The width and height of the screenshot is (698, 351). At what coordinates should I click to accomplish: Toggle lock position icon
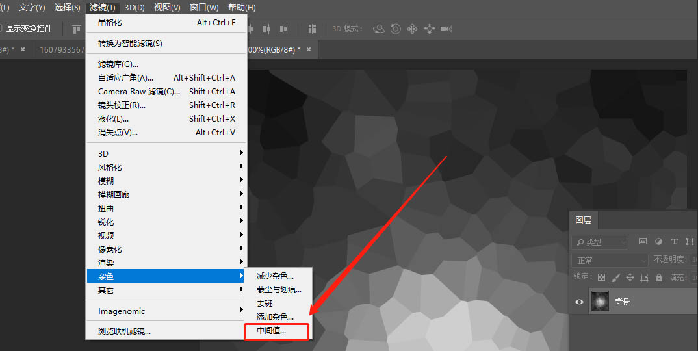[x=630, y=278]
